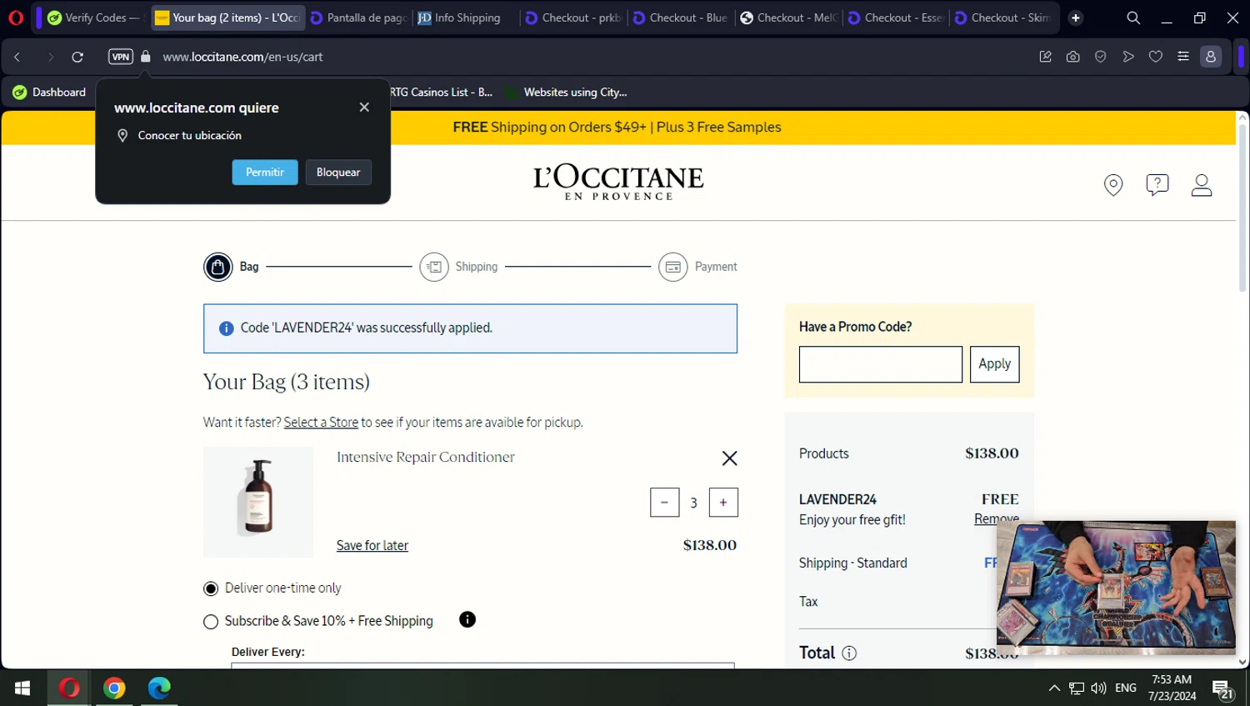Image resolution: width=1250 pixels, height=706 pixels.
Task: Click the Save for later link
Action: point(372,545)
